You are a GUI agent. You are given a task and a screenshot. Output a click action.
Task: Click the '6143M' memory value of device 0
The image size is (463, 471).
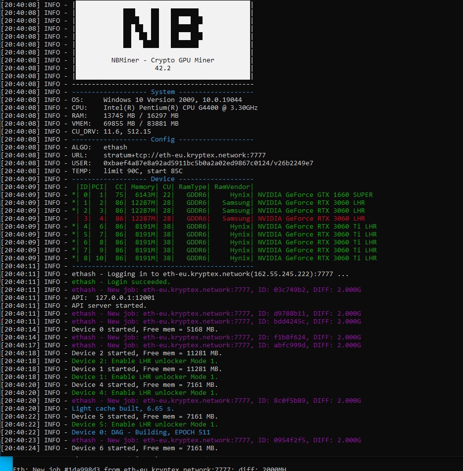[145, 194]
